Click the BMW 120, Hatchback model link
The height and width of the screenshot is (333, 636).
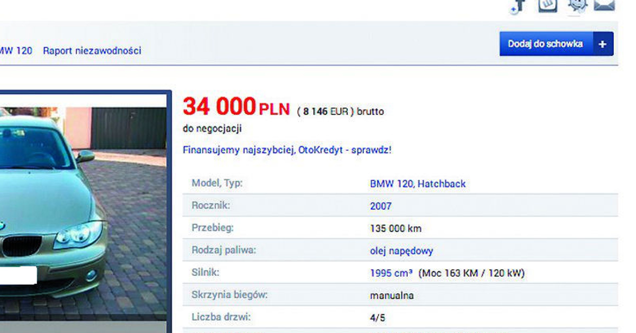418,184
